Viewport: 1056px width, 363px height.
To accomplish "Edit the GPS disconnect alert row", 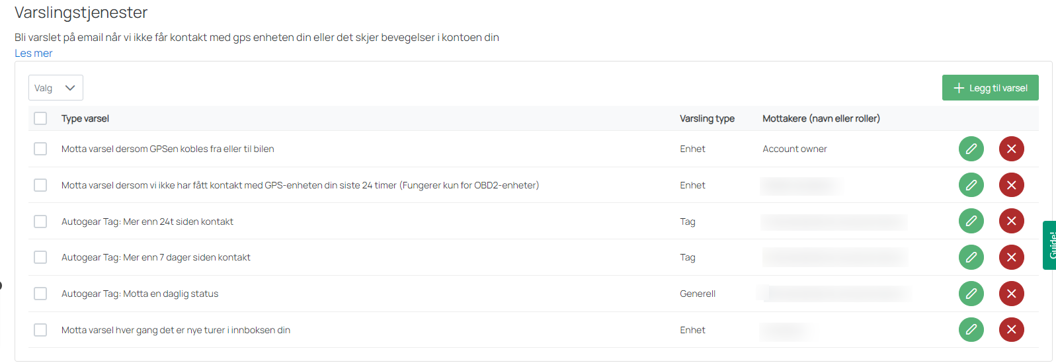I will click(x=971, y=149).
